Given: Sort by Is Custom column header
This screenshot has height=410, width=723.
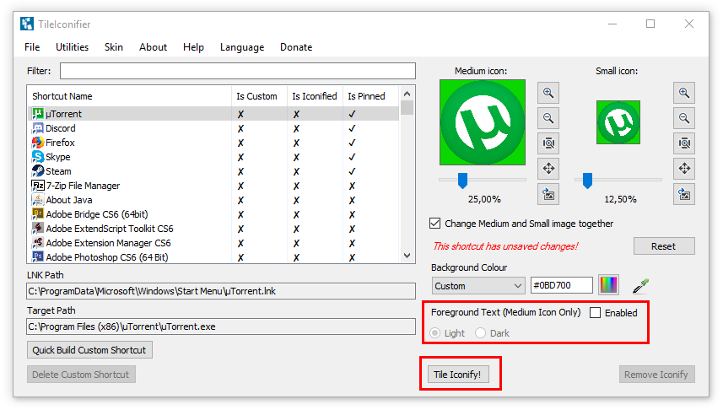Looking at the screenshot, I should pyautogui.click(x=259, y=96).
